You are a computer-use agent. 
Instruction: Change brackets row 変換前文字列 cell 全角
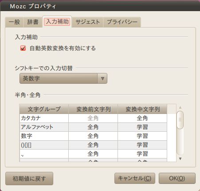click(x=93, y=145)
